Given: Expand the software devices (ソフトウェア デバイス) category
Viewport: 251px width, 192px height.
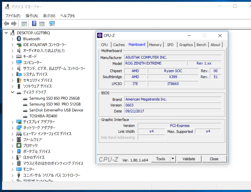Looking at the screenshot, I should [12, 86].
